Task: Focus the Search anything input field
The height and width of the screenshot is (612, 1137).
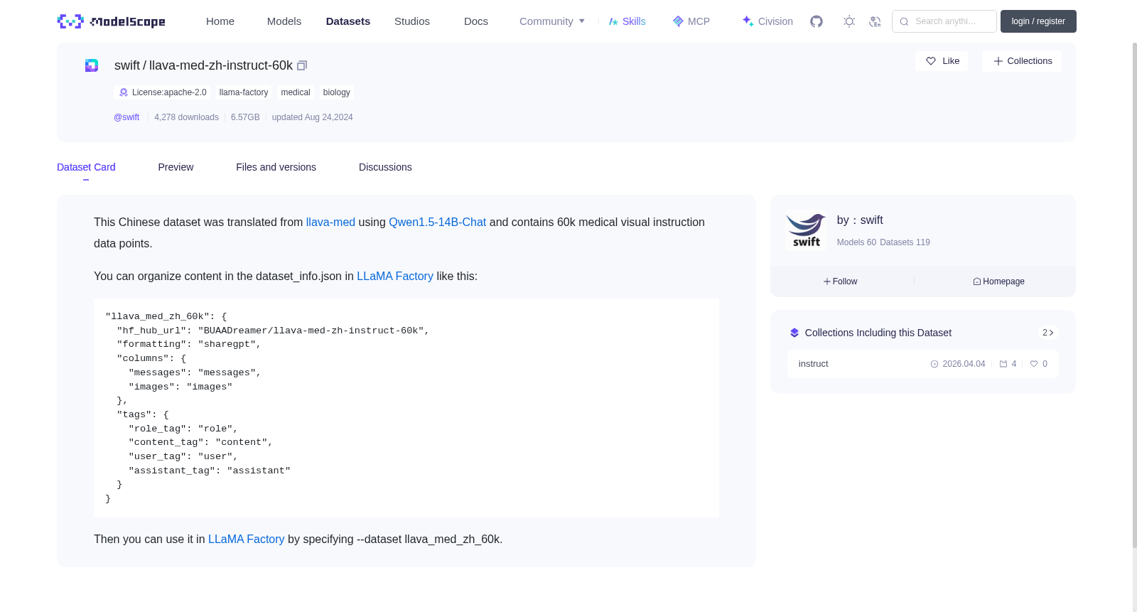Action: (944, 21)
